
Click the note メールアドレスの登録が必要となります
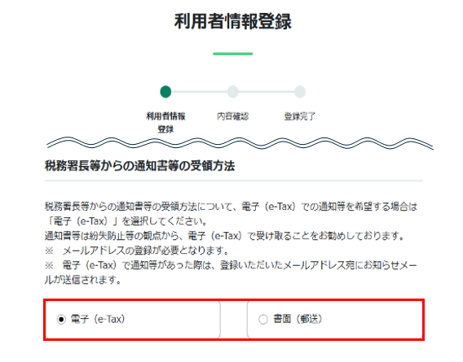[x=137, y=251]
